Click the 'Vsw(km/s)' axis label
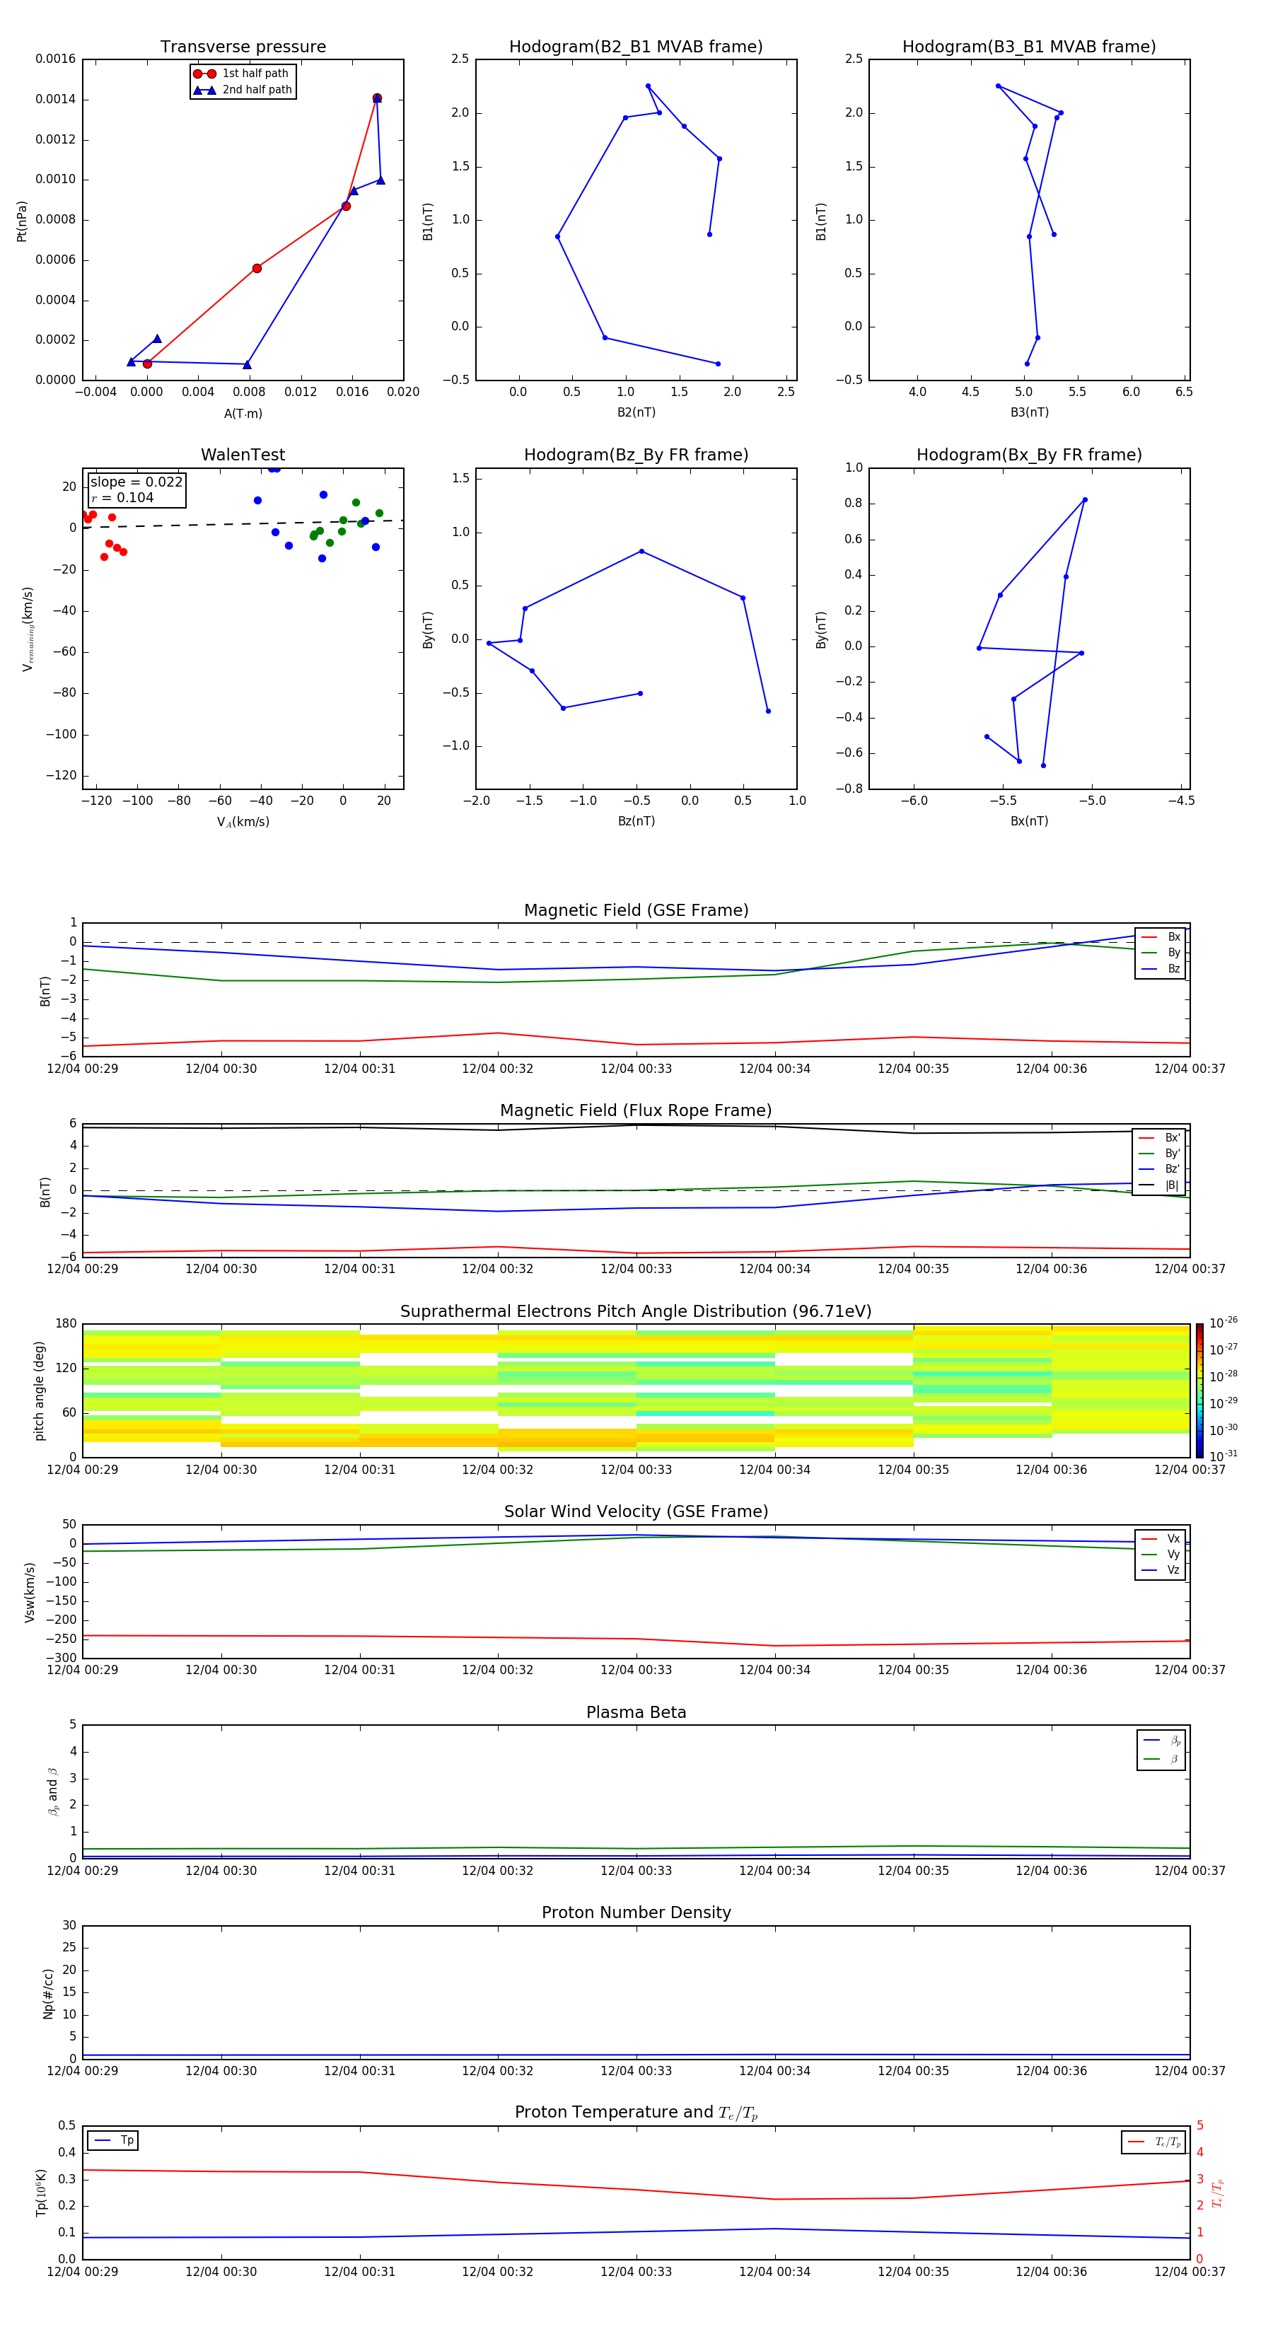The width and height of the screenshot is (1273, 2334). pyautogui.click(x=29, y=1592)
